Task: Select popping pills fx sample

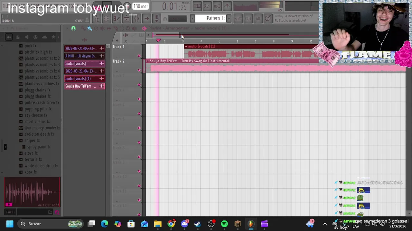Action: point(38,109)
